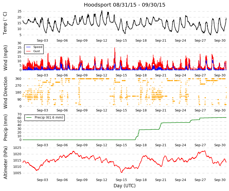Image resolution: width=229 pixels, height=191 pixels.
Task: Click the green Precip (61.6 mm) legend entry
Action: pos(44,117)
